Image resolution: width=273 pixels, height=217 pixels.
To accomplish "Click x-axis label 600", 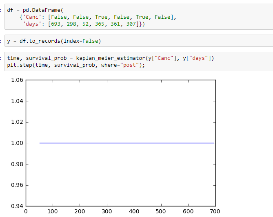I will 188,211.
